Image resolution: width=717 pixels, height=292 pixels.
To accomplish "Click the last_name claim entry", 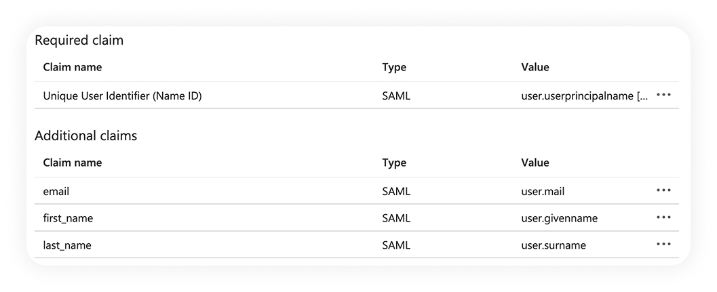I will coord(67,245).
